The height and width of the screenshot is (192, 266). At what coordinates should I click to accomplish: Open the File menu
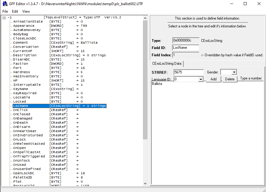[x=5, y=11]
